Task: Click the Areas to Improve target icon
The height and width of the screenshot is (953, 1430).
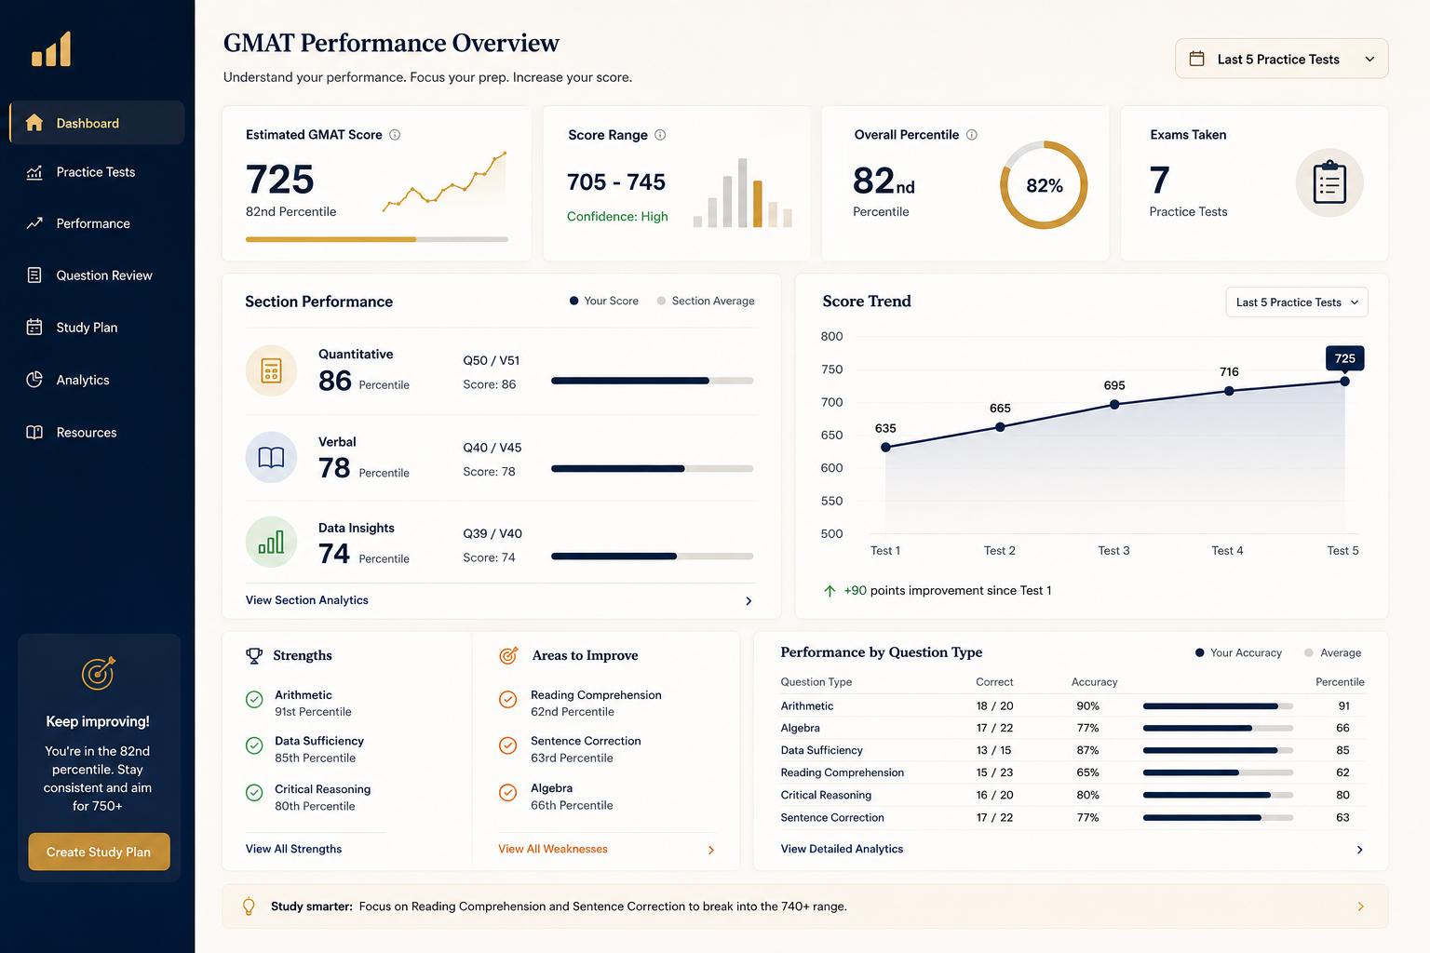Action: point(508,655)
